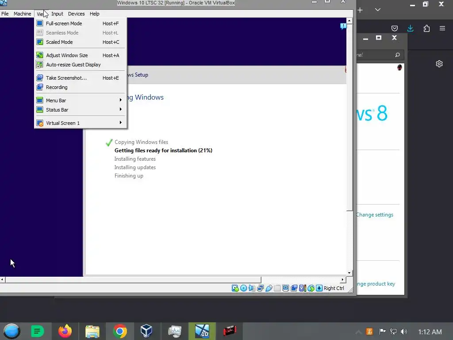453x340 pixels.
Task: Toggle Auto-resize Guest Display option
Action: pyautogui.click(x=81, y=65)
